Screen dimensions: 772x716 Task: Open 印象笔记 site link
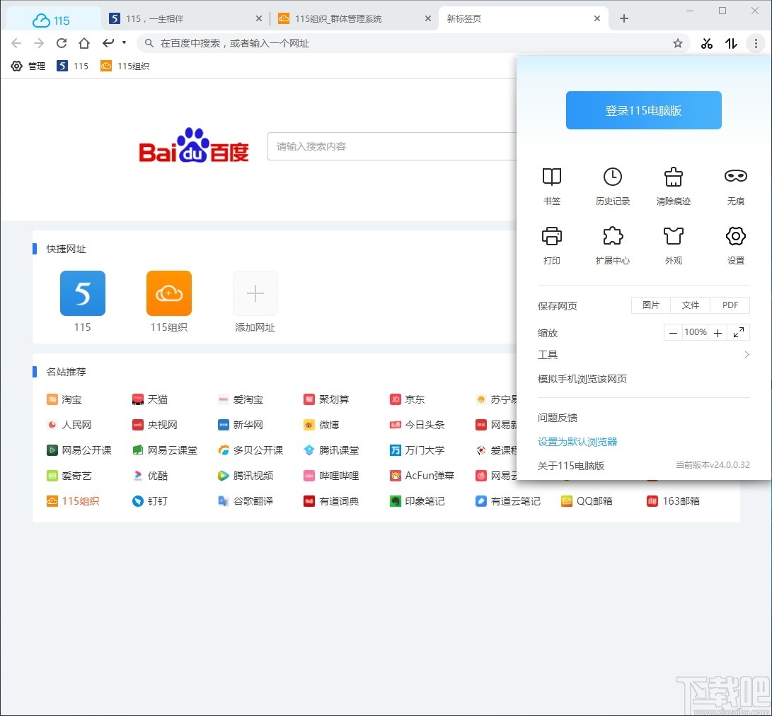click(417, 501)
